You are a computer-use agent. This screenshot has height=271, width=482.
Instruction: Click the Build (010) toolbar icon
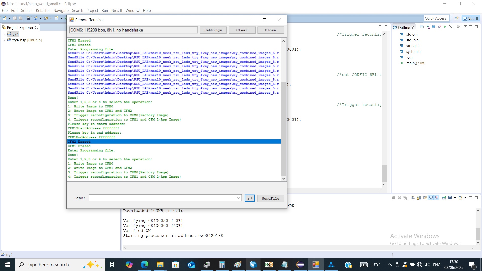28,18
